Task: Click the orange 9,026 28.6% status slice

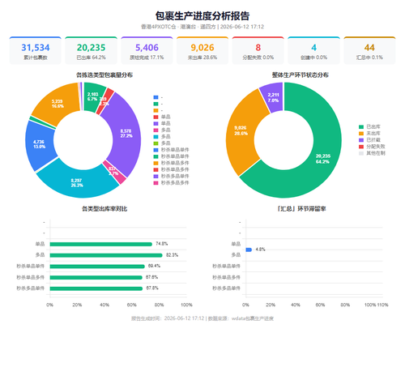Action: coord(241,130)
